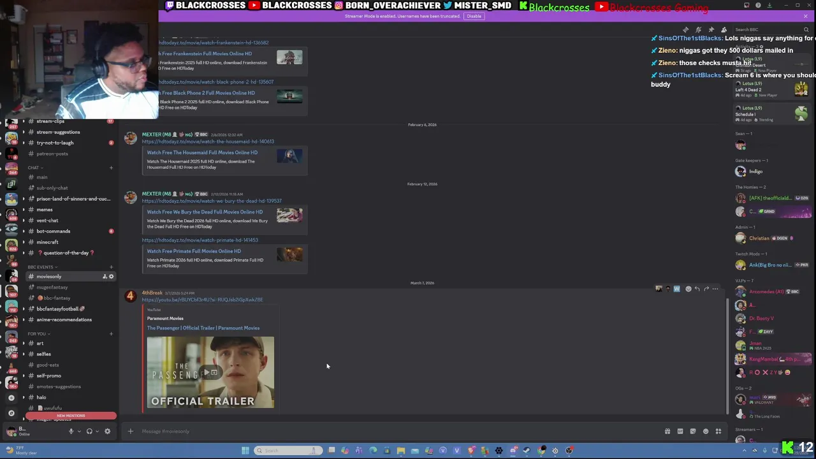Click the Windows taskbar Search box
The width and height of the screenshot is (816, 459).
coord(288,451)
